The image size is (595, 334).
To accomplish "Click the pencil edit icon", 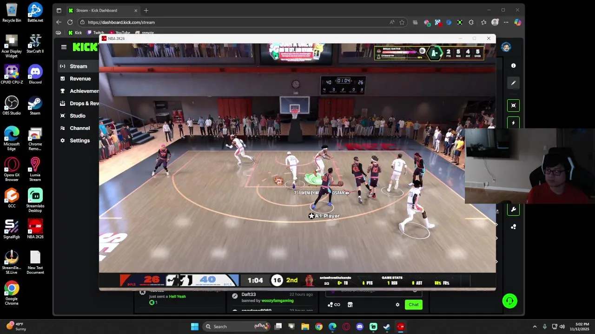I will point(514,83).
